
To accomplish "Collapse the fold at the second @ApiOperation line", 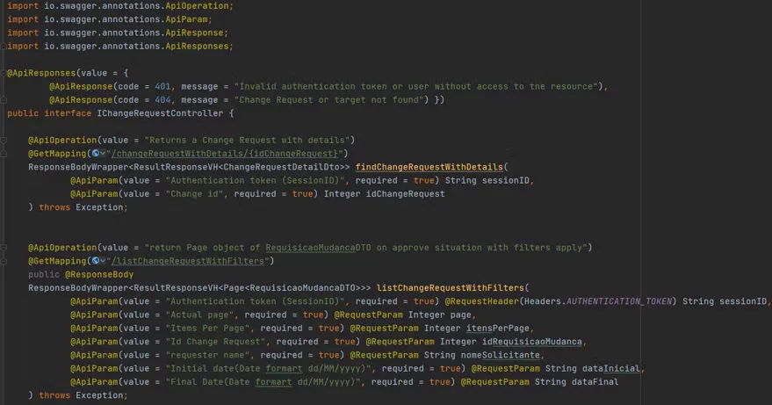I will click(4, 248).
